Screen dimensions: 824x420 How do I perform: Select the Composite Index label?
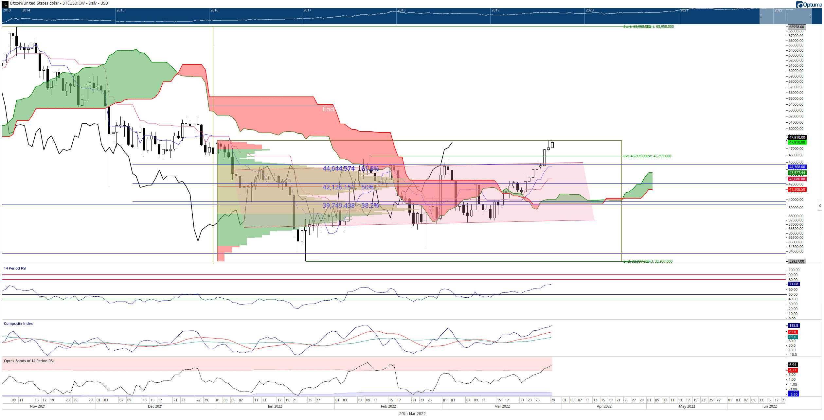click(x=18, y=324)
